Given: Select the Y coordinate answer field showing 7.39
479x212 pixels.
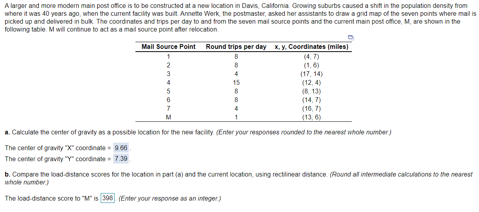Looking at the screenshot, I should pyautogui.click(x=121, y=159).
